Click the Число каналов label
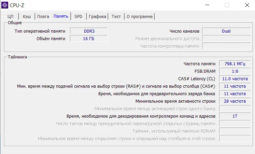Screen dimensions: 255x154 [x=184, y=31]
